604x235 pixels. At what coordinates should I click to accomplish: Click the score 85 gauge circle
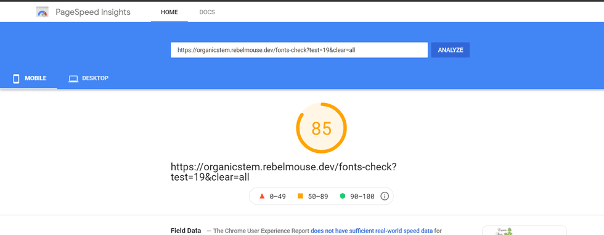point(321,128)
